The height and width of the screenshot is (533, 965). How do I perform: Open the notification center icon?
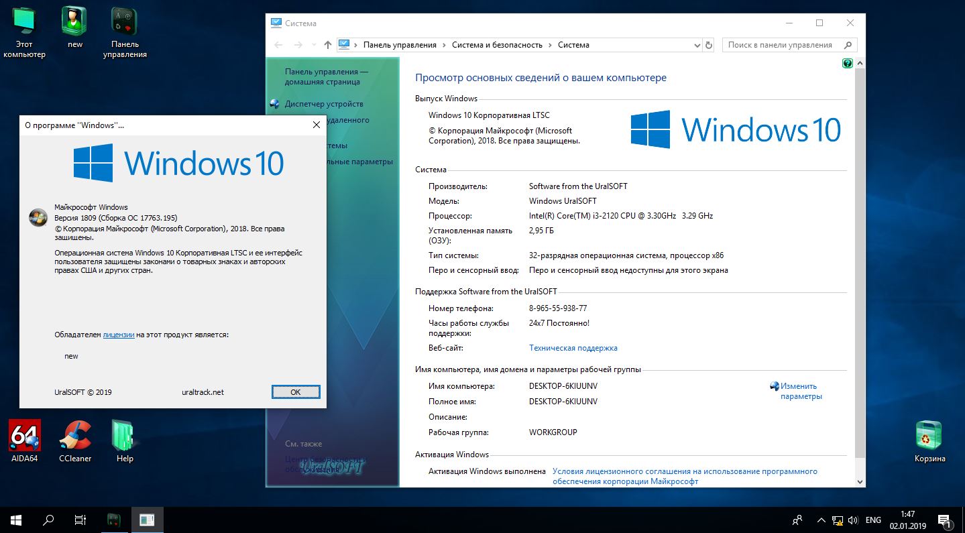[x=944, y=520]
